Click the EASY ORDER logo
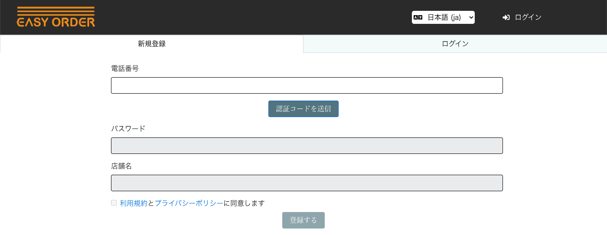 (56, 17)
